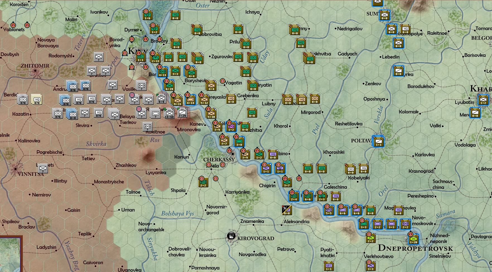Select the SEC 1=1 unit at Kiev
Viewport: 492px width, 272px height.
point(141,57)
